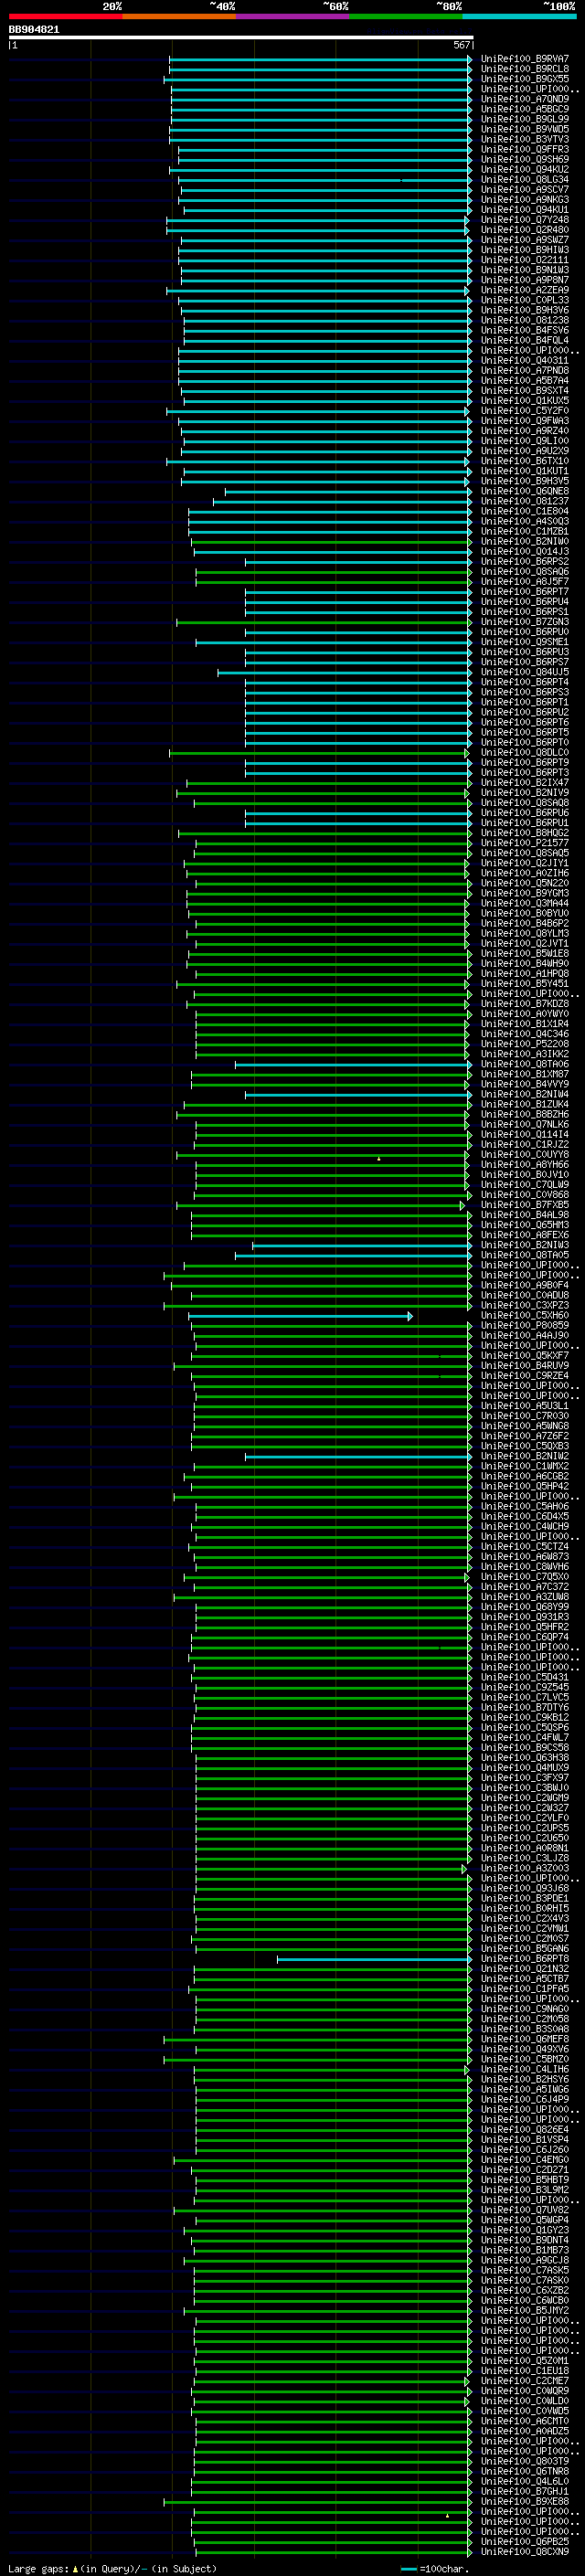Viewport: 585px width, 2576px height.
Task: Click hit label UniRef100_Q014J3
Action: point(525,552)
